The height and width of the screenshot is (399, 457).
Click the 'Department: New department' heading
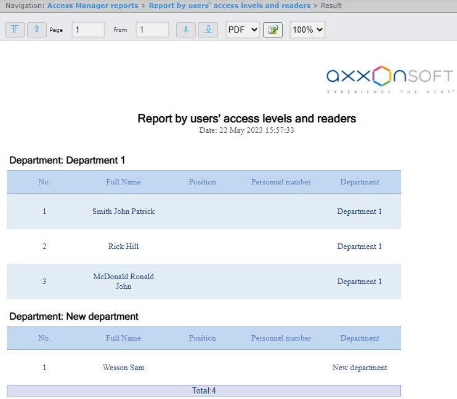coord(74,317)
